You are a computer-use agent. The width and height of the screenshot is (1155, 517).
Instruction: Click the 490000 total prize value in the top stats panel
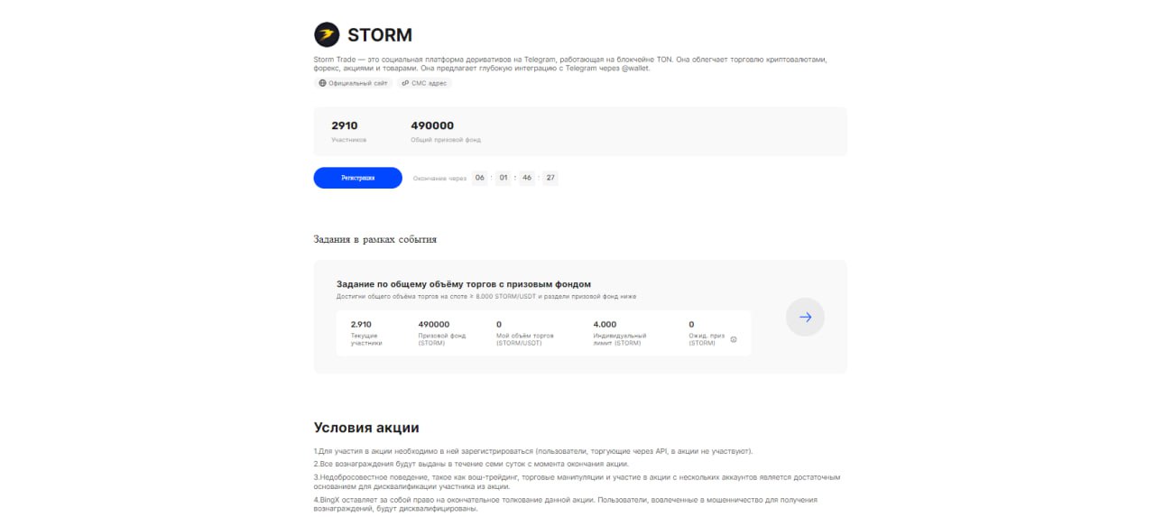[432, 125]
